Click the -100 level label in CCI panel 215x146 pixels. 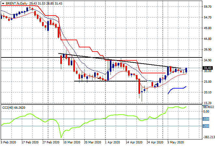[x=207, y=119]
